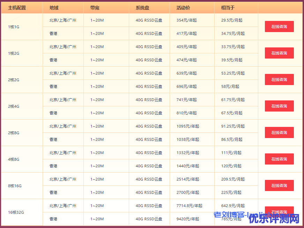
Task: Click the 696元/年起 price
Action: [186, 86]
